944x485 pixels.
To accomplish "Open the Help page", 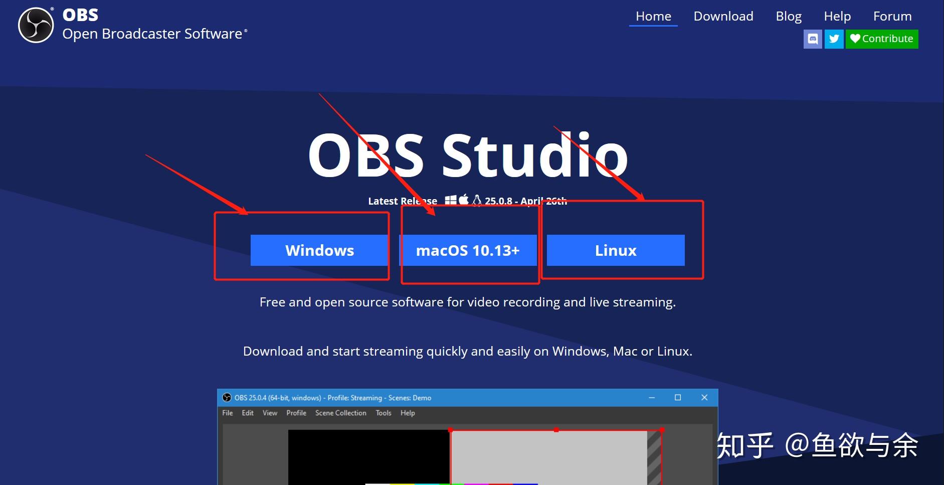I will (x=837, y=17).
